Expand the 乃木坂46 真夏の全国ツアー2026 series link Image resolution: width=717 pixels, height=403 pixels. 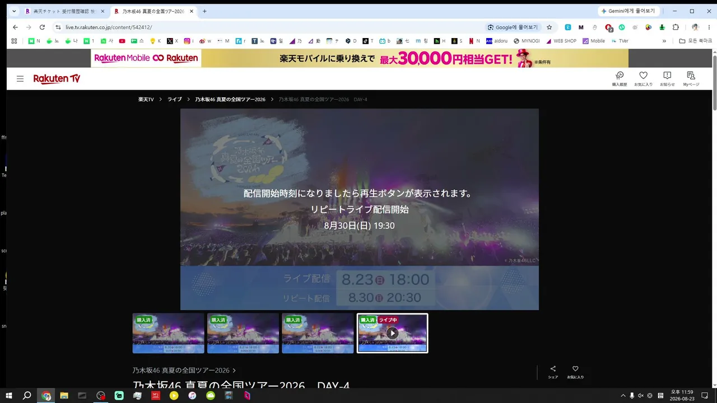184,370
